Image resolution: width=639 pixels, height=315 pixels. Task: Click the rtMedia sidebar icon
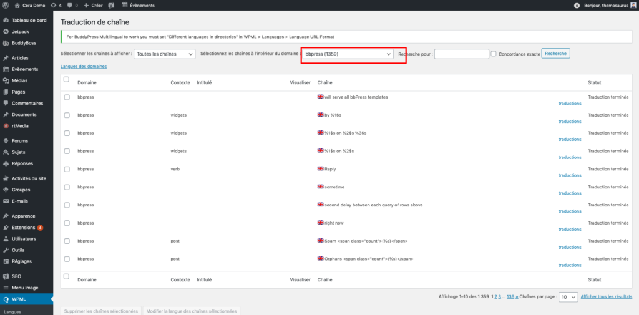(6, 126)
